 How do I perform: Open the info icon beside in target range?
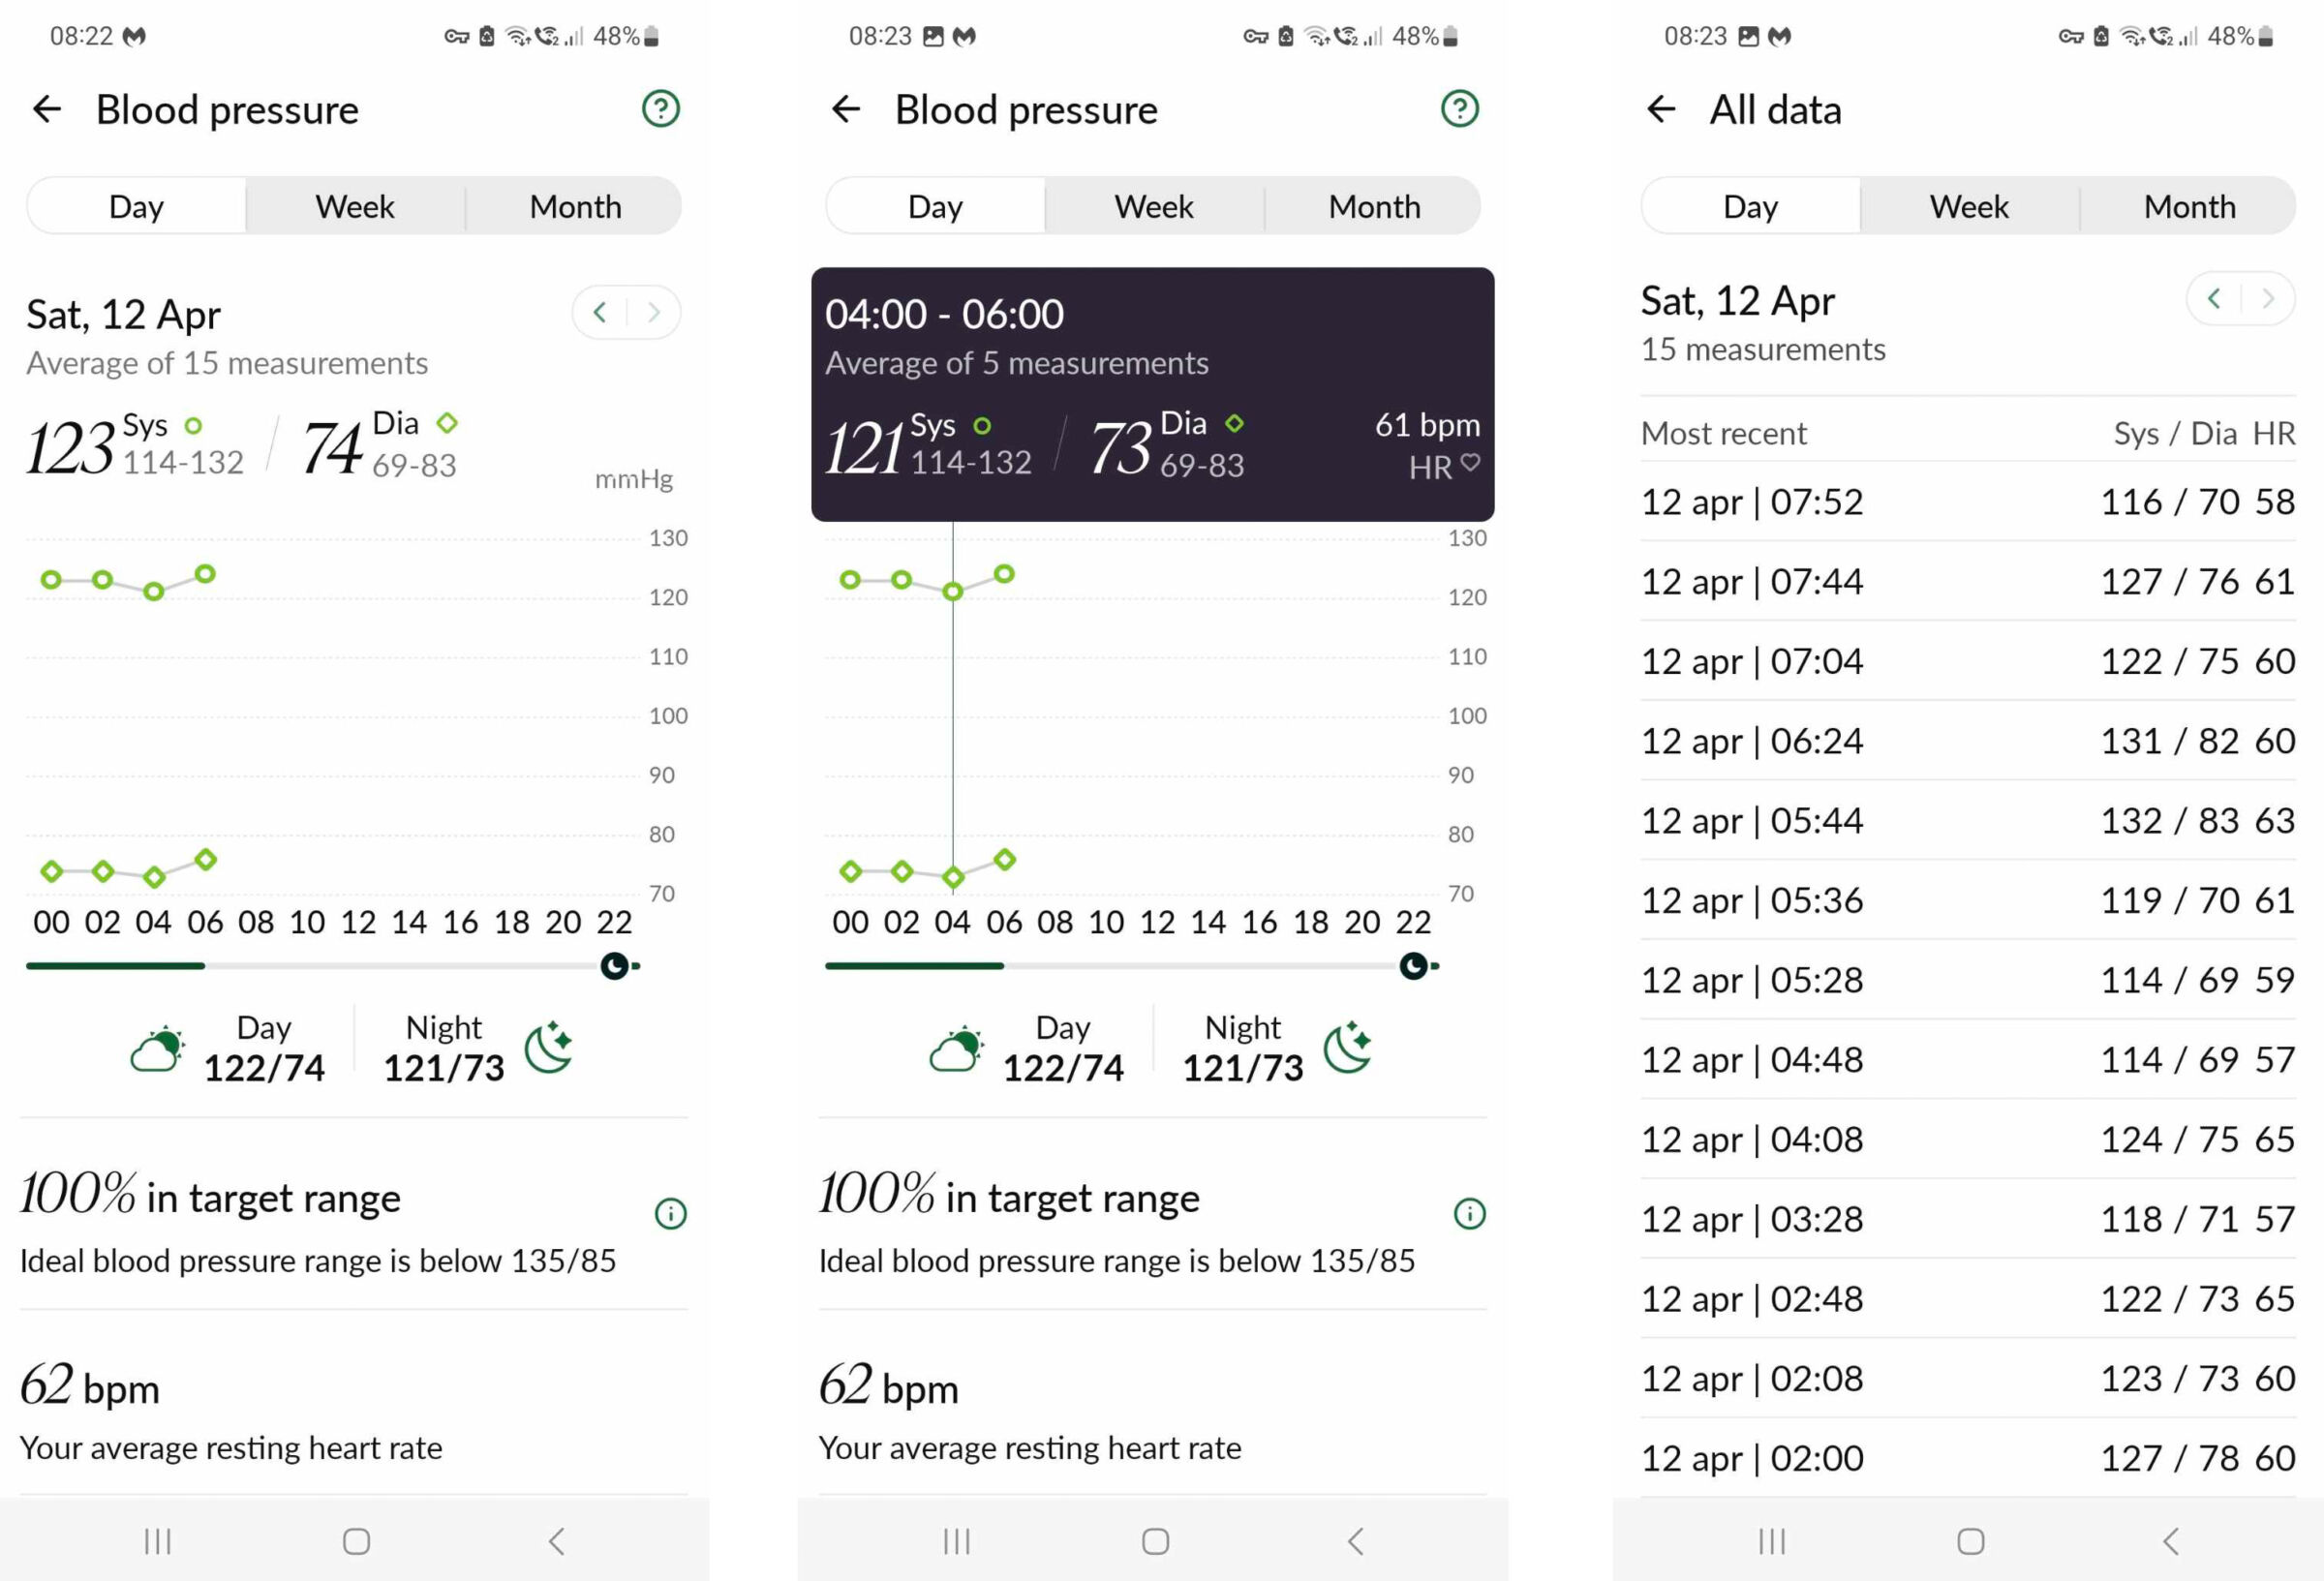coord(670,1213)
